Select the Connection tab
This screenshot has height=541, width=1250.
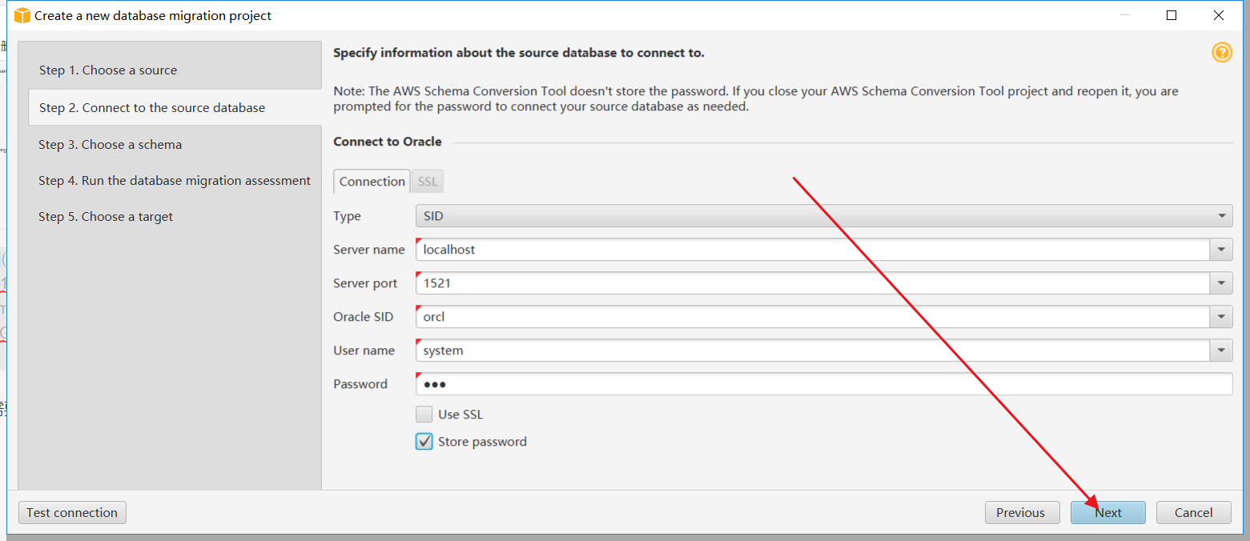coord(372,182)
